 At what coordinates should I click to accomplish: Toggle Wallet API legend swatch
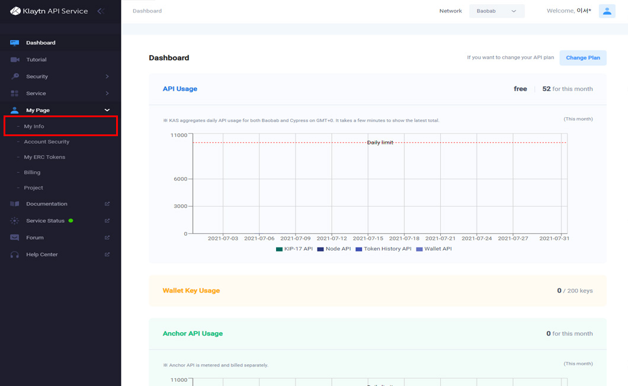[419, 249]
